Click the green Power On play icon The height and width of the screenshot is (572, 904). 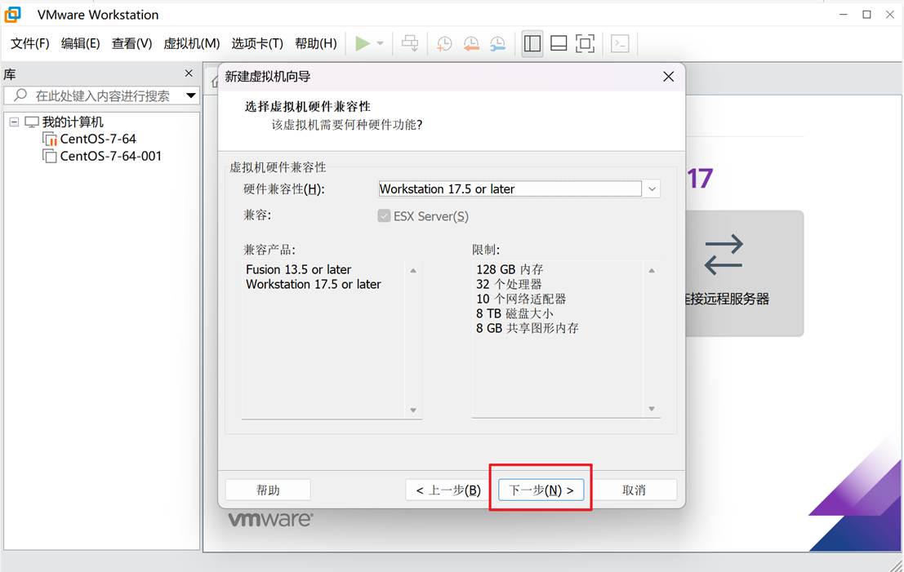(x=363, y=43)
